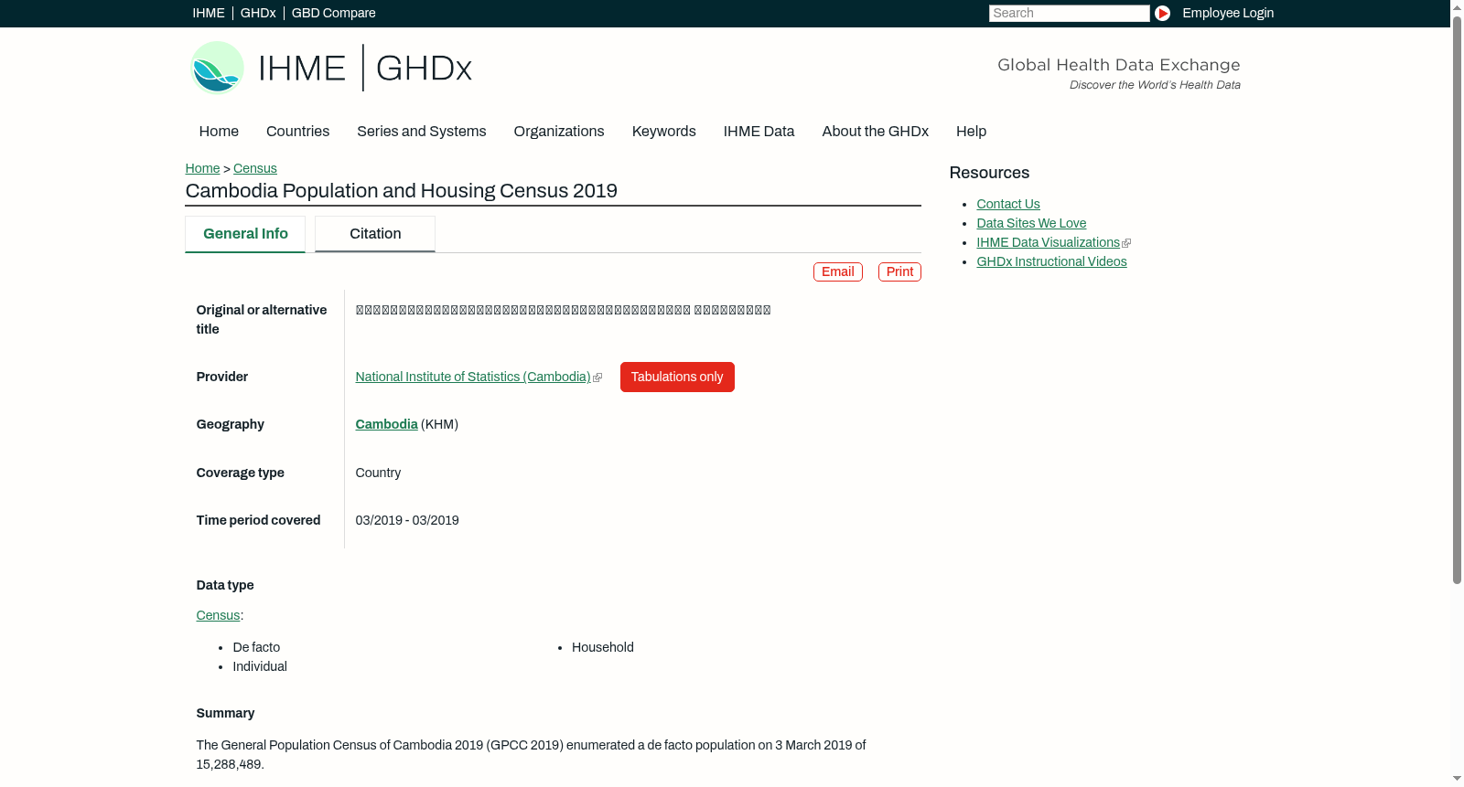Click the Global Health Data Exchange tagline

[1119, 65]
